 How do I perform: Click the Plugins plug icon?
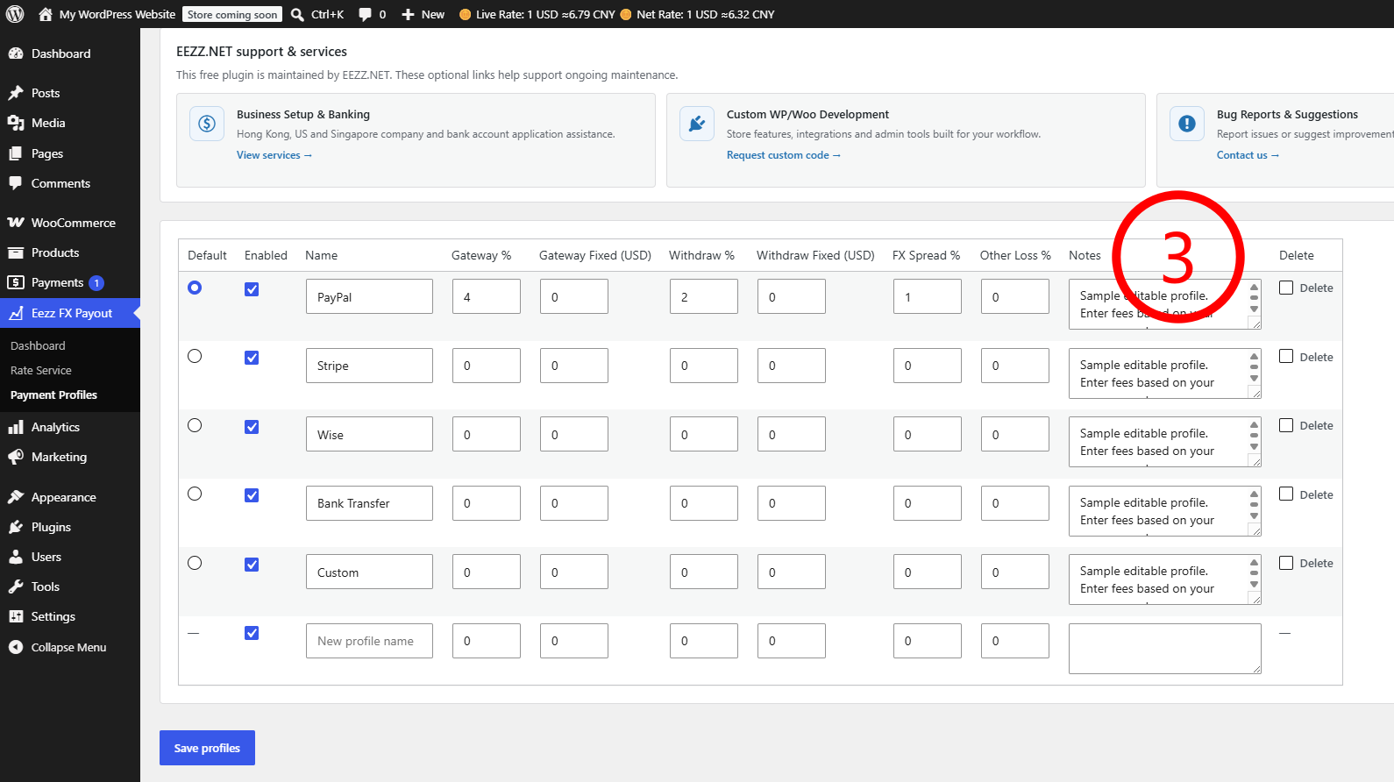point(16,527)
